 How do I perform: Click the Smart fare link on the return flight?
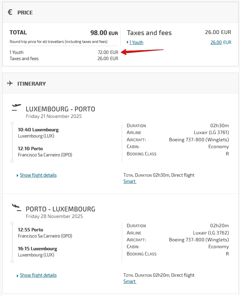(x=129, y=281)
